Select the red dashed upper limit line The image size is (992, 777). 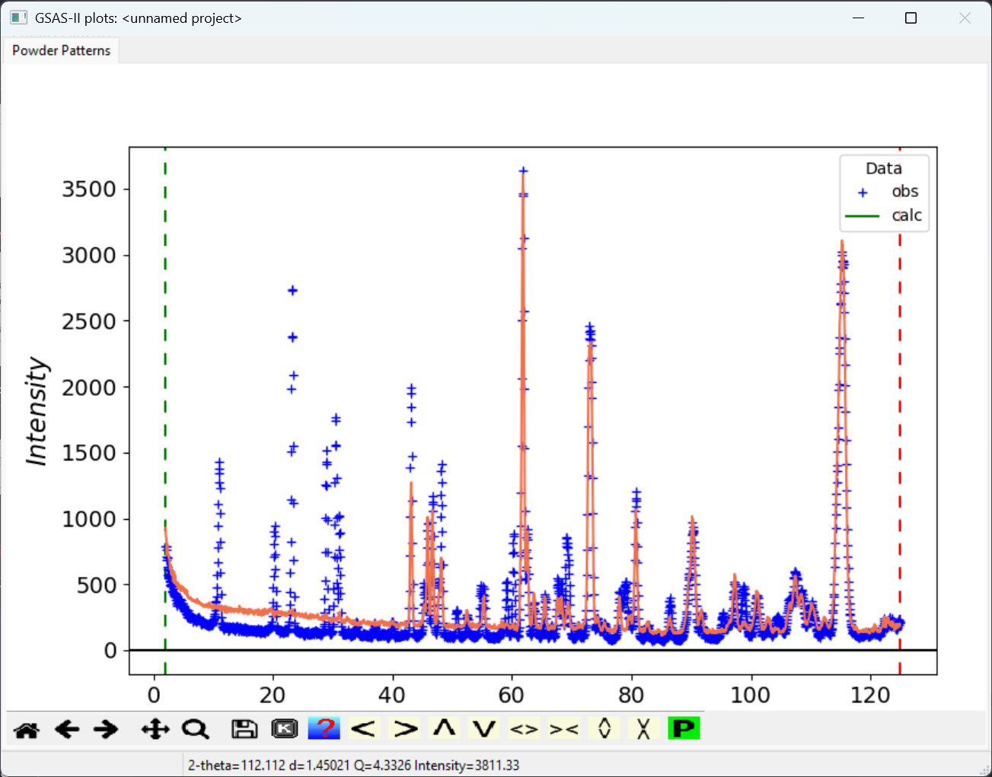coord(900,411)
